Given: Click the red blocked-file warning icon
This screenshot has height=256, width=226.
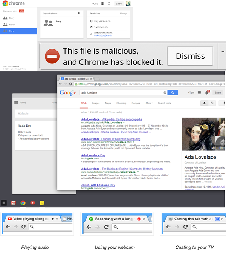Looking at the screenshot, I should 52,56.
